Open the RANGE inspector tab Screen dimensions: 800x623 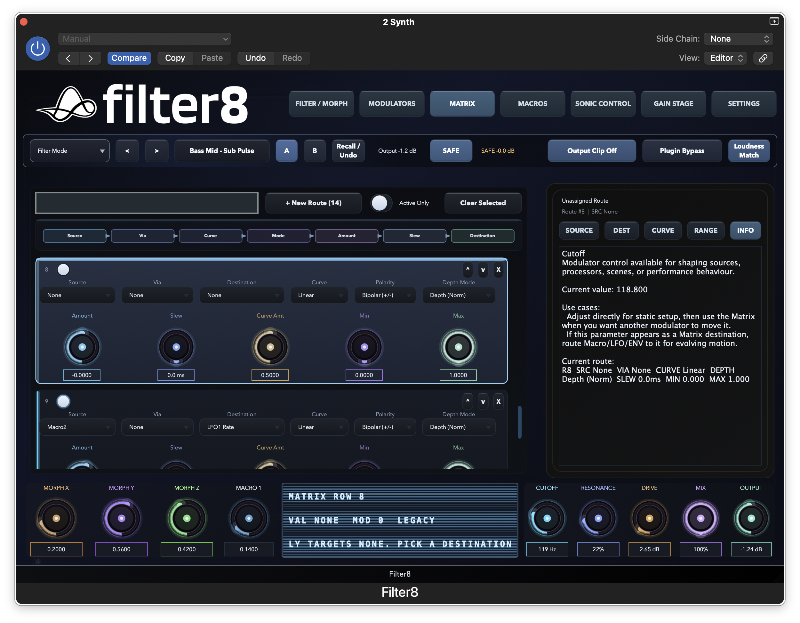(706, 231)
